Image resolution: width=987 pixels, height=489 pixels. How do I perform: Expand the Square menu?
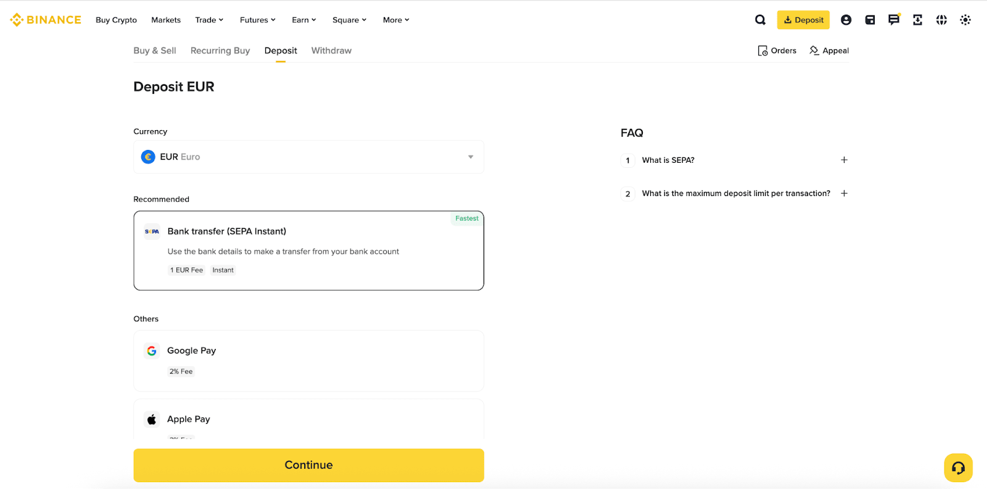pos(350,20)
